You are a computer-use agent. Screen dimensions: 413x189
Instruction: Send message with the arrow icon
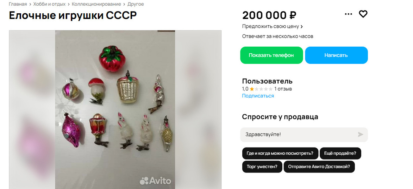[x=360, y=135]
